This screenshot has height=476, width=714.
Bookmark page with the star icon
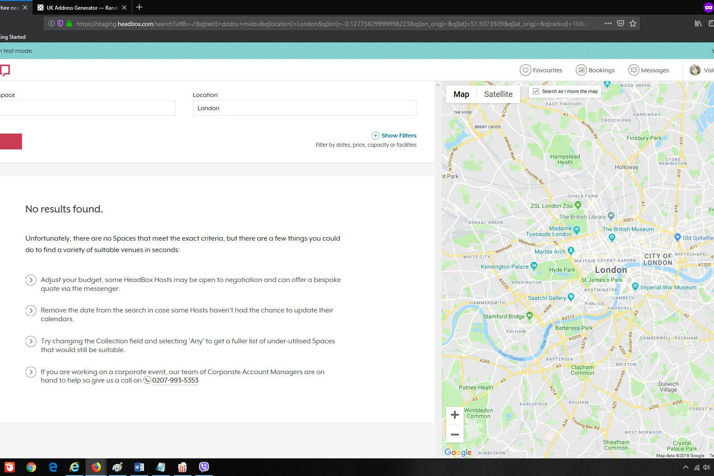click(633, 24)
